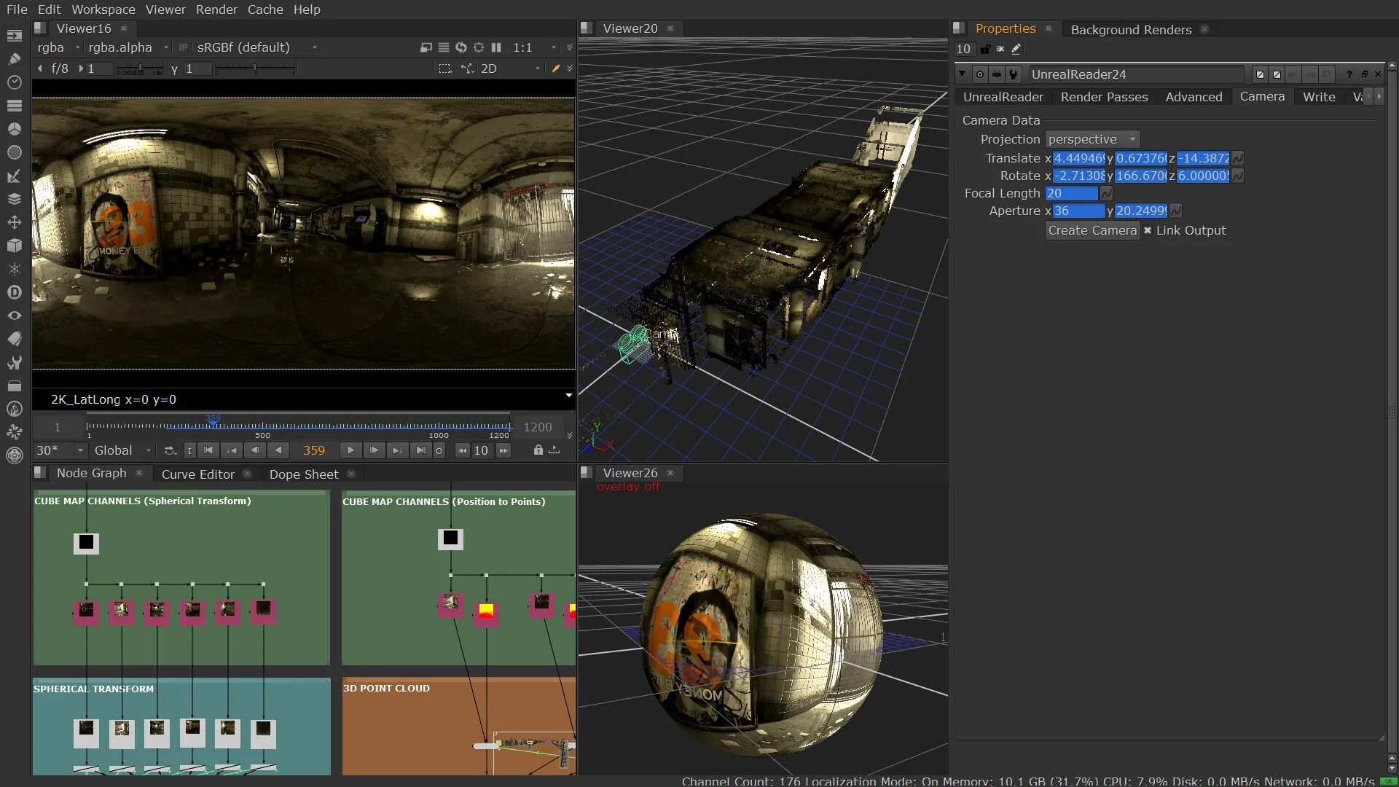Click the region of interest icon
Screen dimensions: 1399x787
(444, 68)
